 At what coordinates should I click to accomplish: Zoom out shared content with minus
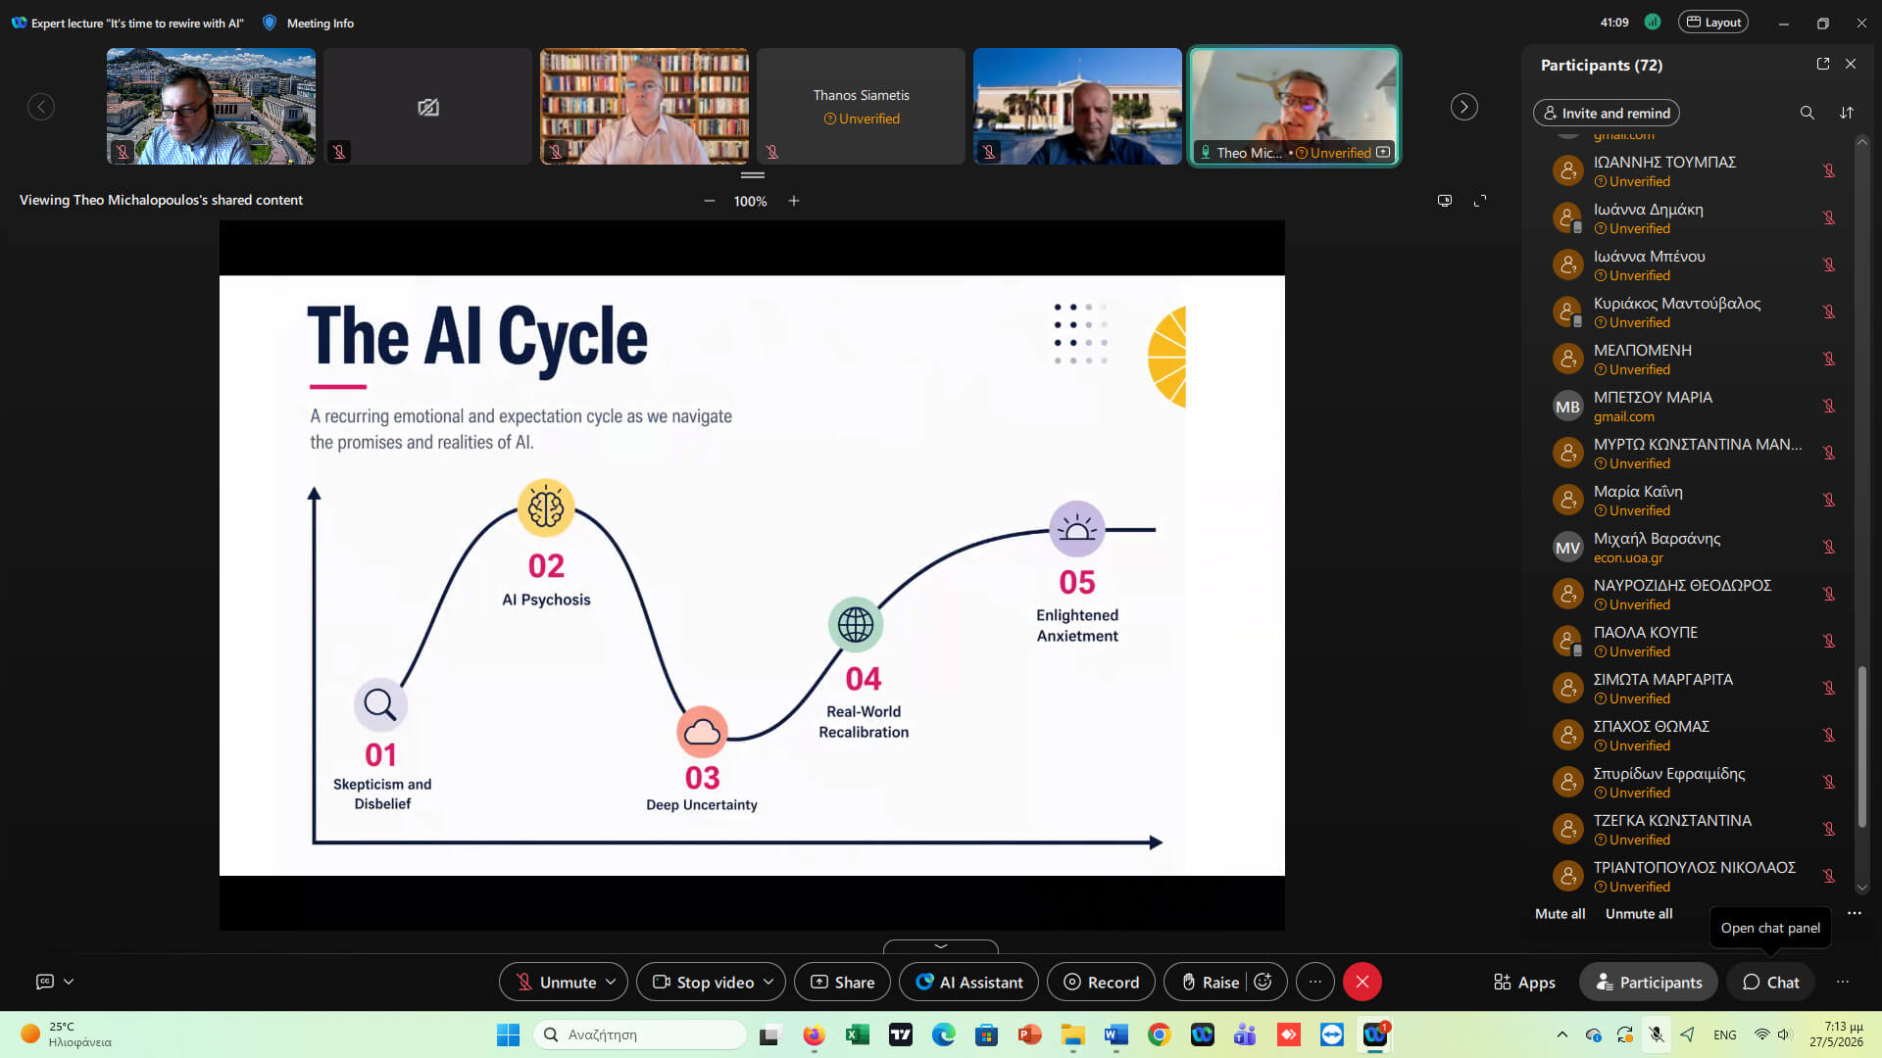pos(709,201)
